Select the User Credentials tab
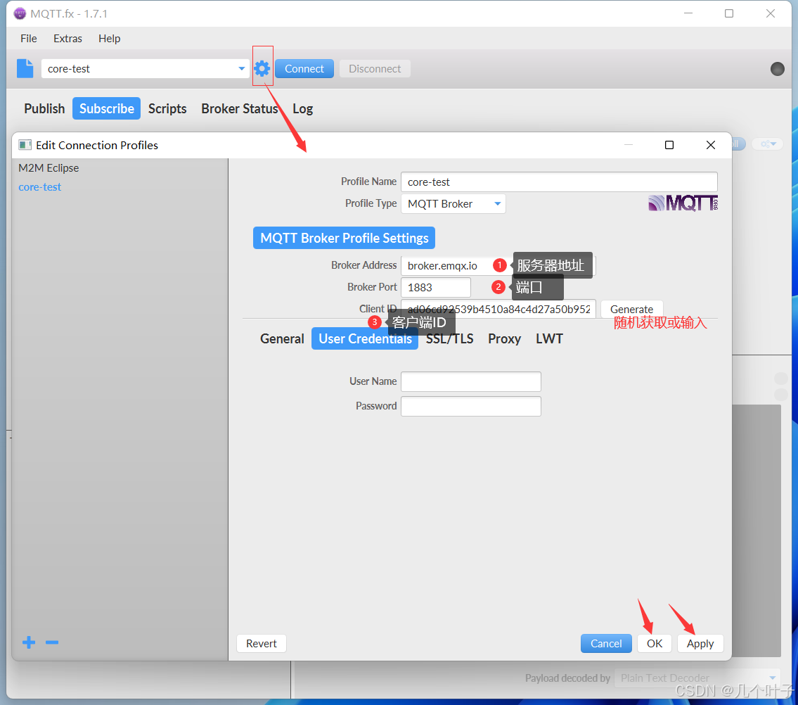 [x=365, y=338]
